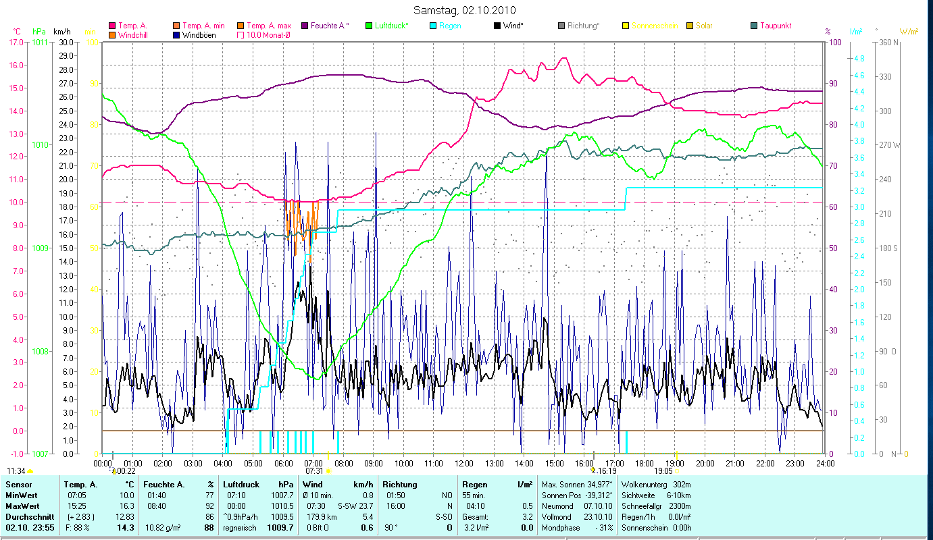Click the 'Vollmond 23.10.10' entry

click(x=578, y=517)
